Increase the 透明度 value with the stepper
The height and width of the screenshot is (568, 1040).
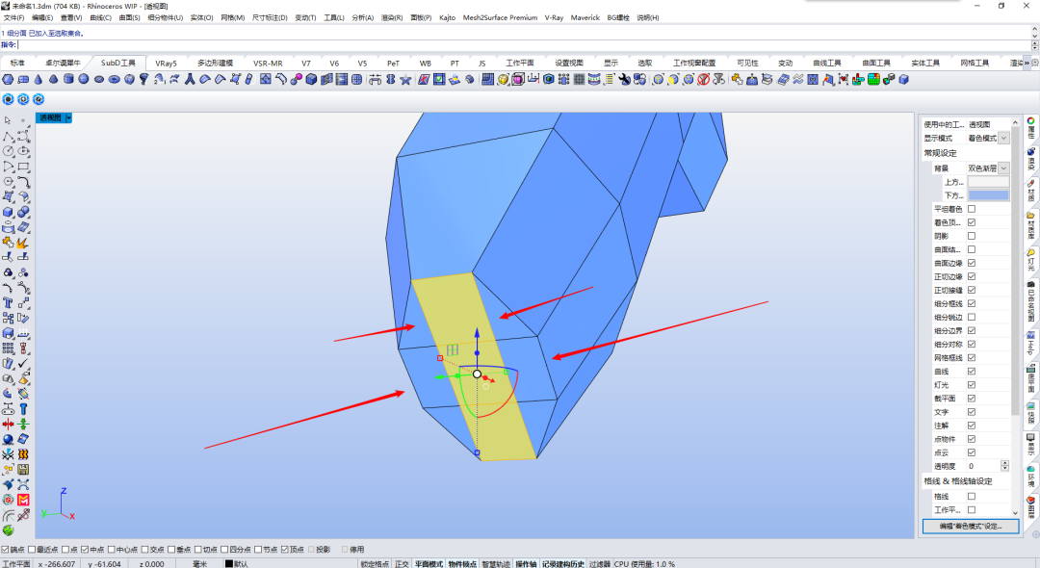click(1004, 463)
